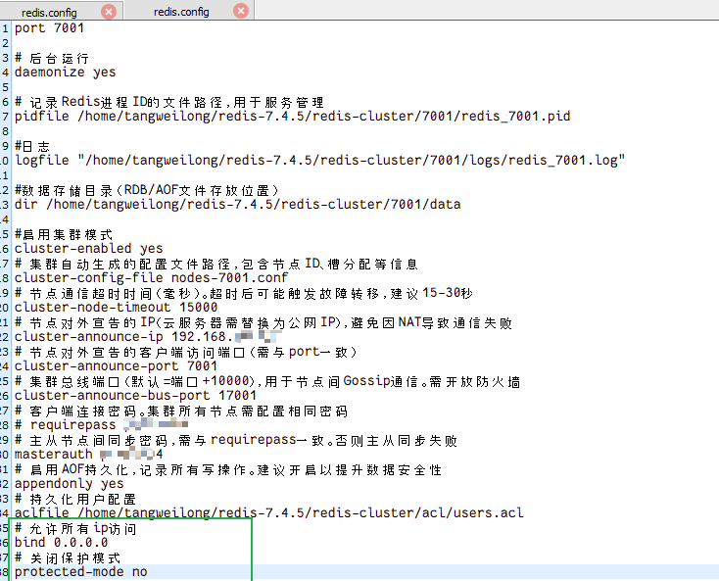This screenshot has height=581, width=719.
Task: Click line number 1 in the gutter
Action: coord(5,28)
